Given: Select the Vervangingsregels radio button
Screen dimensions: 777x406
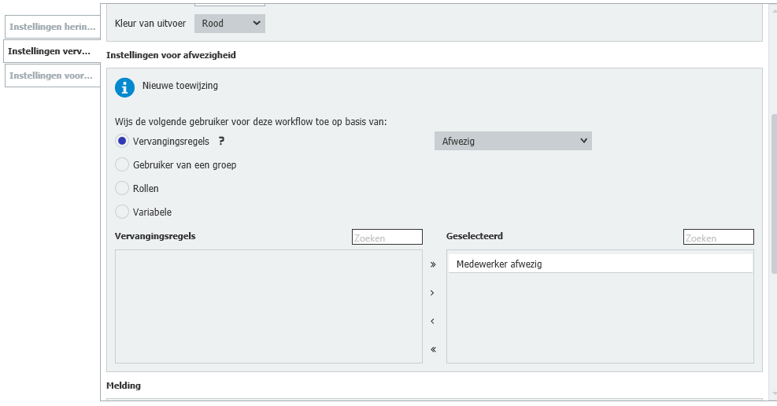Looking at the screenshot, I should [122, 142].
